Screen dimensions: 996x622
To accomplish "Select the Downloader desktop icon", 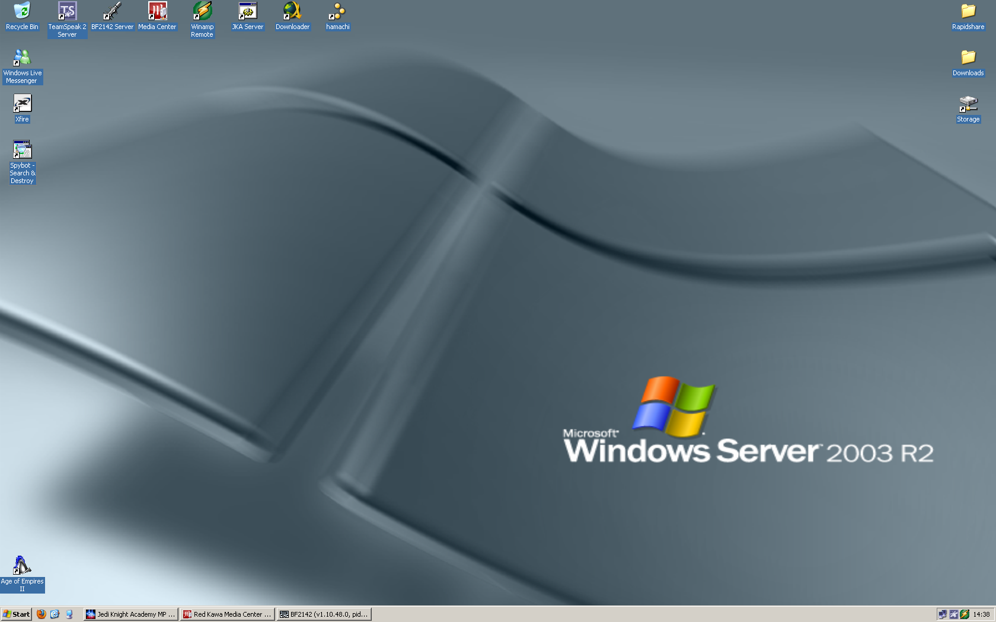I will coord(292,11).
